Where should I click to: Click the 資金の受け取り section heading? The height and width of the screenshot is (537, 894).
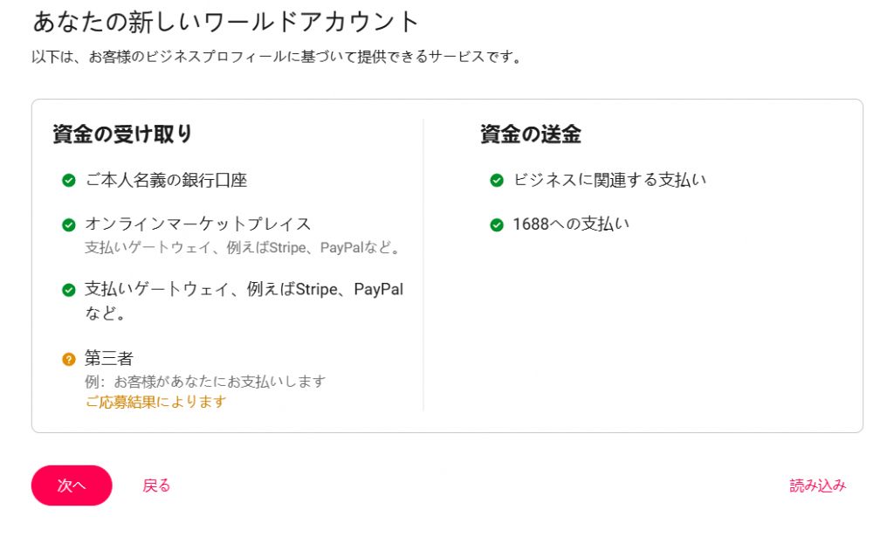(x=122, y=134)
